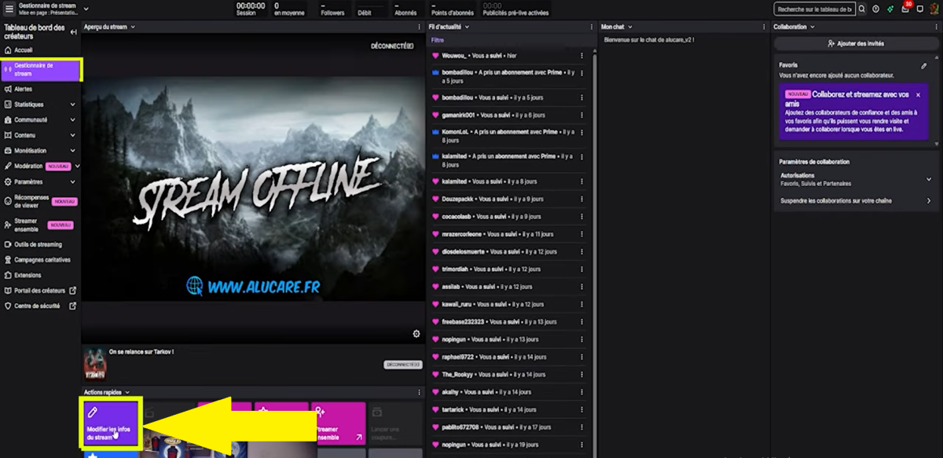Screen dimensions: 943x458
Task: Collapse the creator dashboard sidebar
Action: pyautogui.click(x=73, y=32)
